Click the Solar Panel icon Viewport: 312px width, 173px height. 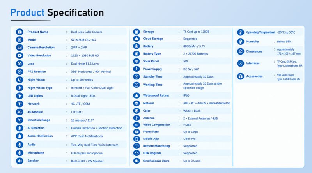click(x=136, y=61)
